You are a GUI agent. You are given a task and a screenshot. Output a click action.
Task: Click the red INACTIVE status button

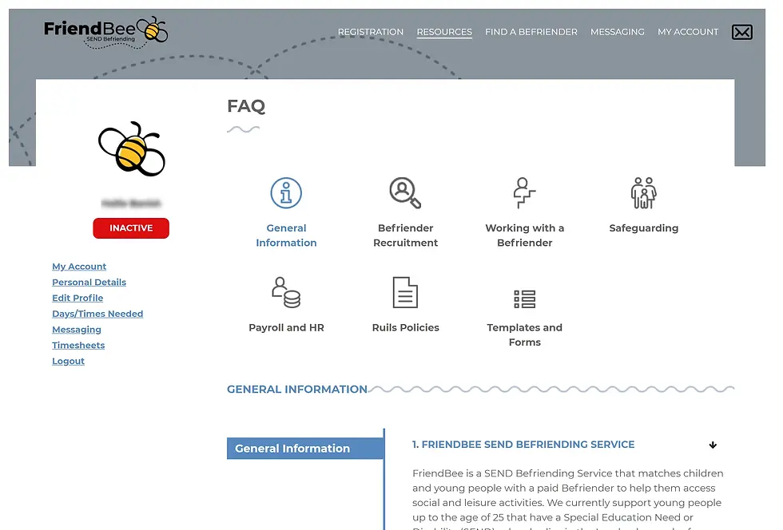coord(130,228)
